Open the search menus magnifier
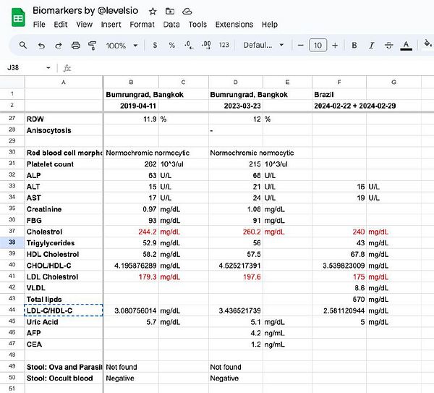Image resolution: width=434 pixels, height=393 pixels. click(23, 45)
